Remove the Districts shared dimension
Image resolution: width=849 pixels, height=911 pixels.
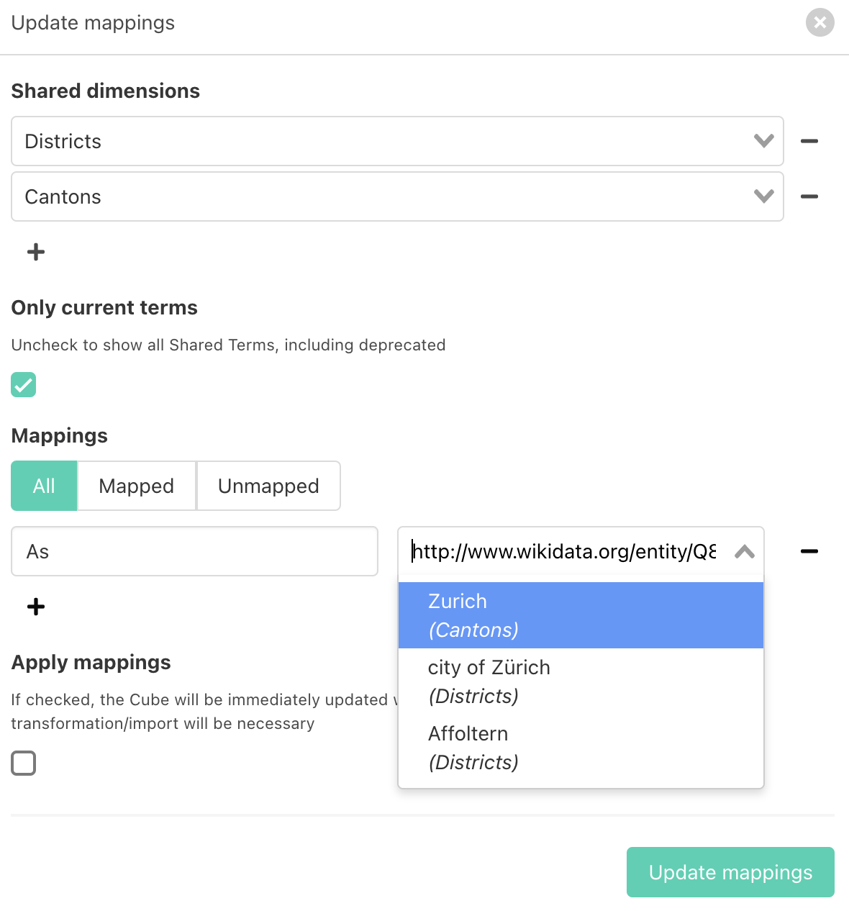tap(809, 141)
